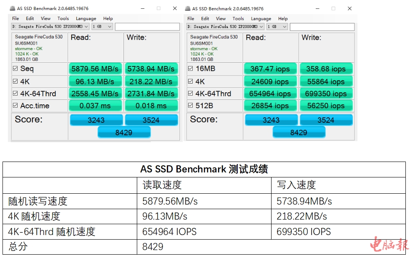
Task: Open the drive selection dropdown in the left window
Action: pos(50,26)
